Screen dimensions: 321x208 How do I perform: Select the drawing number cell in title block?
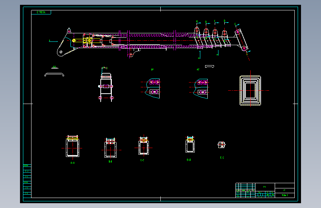(x=285, y=195)
